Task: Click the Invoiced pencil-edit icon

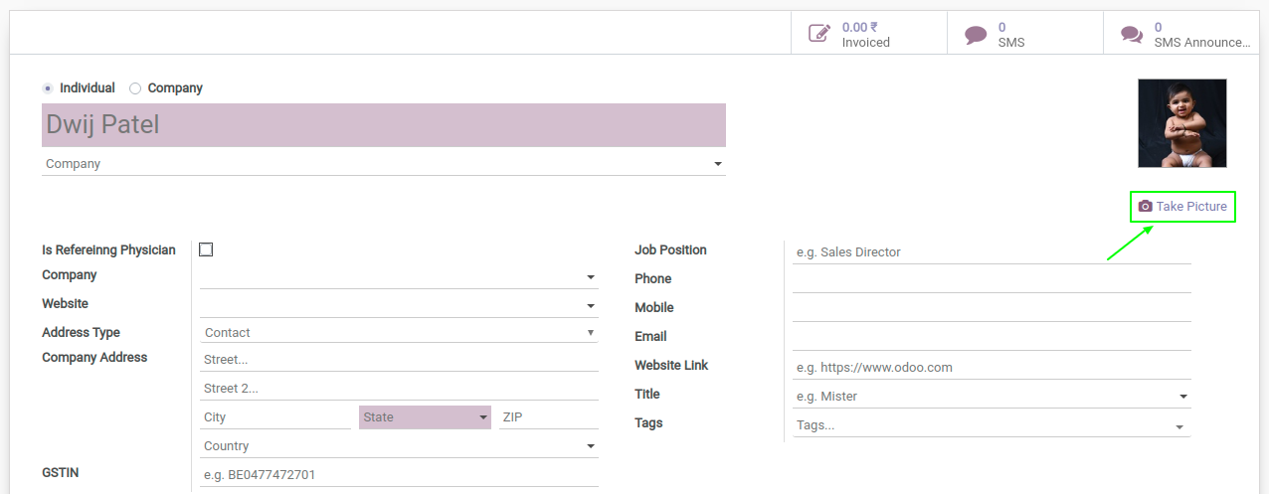Action: click(819, 34)
